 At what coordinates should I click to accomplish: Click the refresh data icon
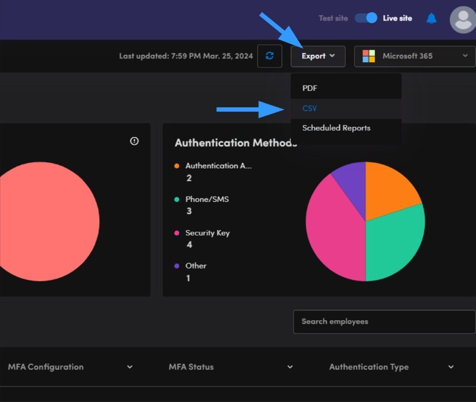(x=269, y=56)
